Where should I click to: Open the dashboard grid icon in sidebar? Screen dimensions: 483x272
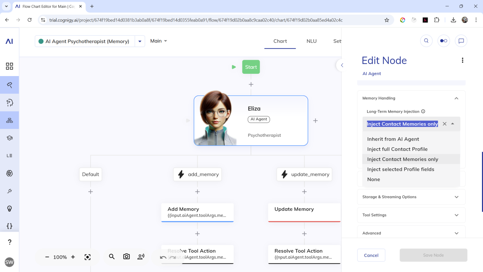coord(9,66)
